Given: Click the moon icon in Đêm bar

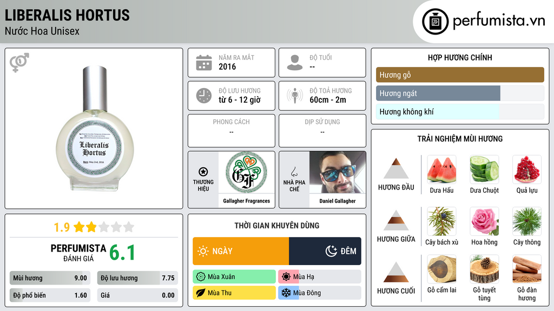Looking at the screenshot, I should point(331,251).
